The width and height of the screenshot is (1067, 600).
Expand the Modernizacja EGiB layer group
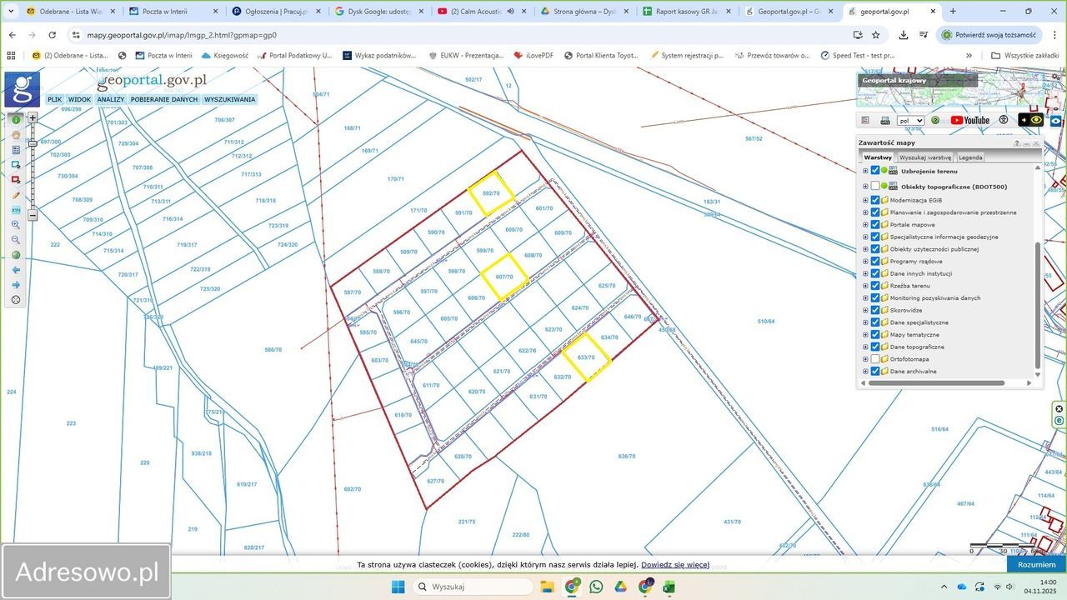pos(865,200)
